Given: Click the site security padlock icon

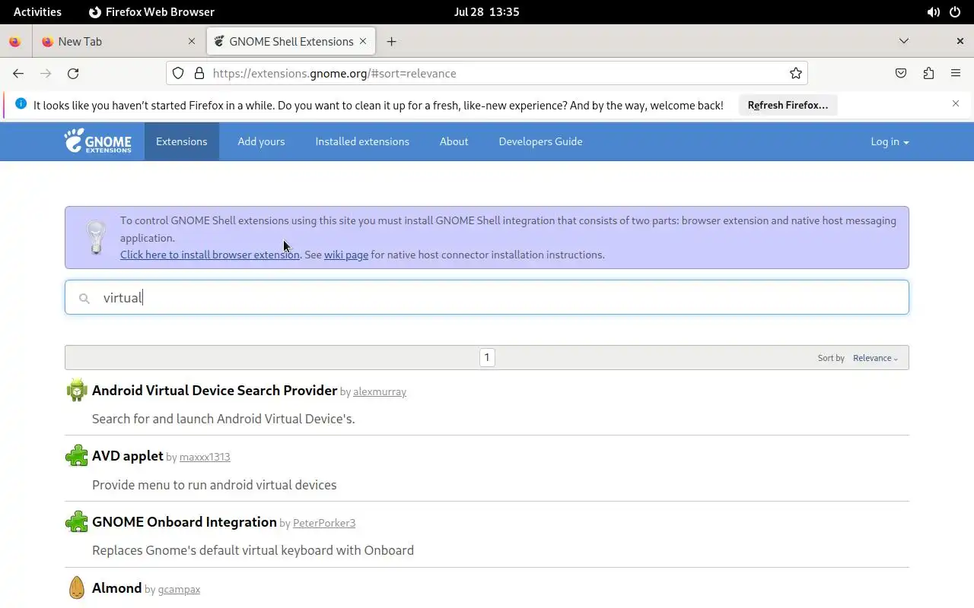Looking at the screenshot, I should click(x=199, y=74).
